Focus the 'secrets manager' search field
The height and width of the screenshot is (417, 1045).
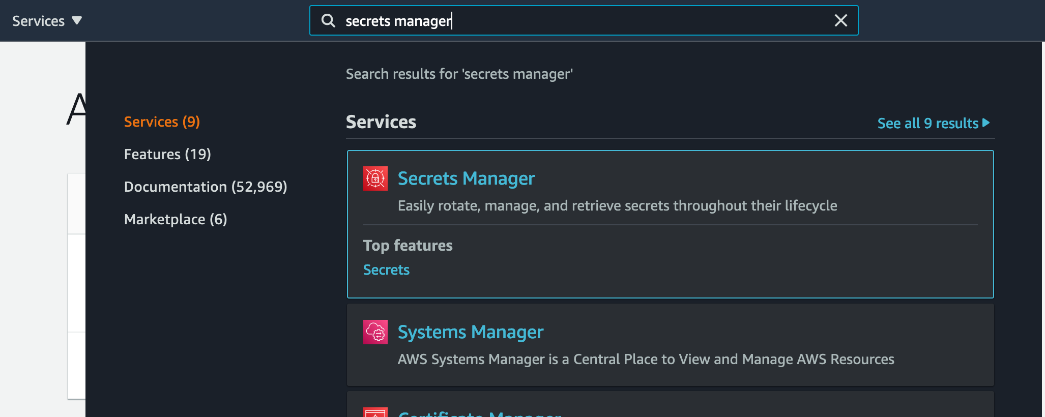[585, 21]
